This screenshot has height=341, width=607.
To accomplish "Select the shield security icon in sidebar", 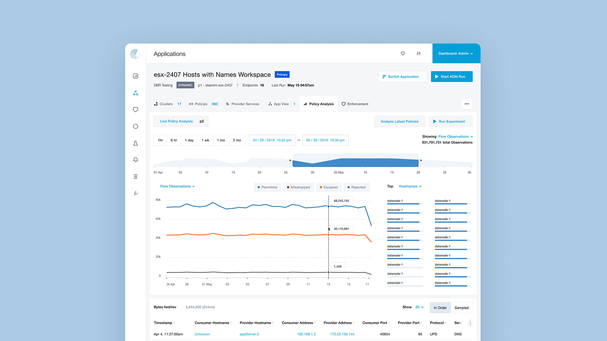I will pyautogui.click(x=135, y=110).
